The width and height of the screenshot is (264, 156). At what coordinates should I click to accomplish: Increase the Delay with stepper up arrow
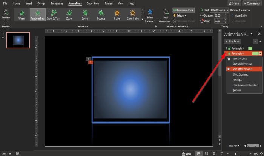(225, 20)
